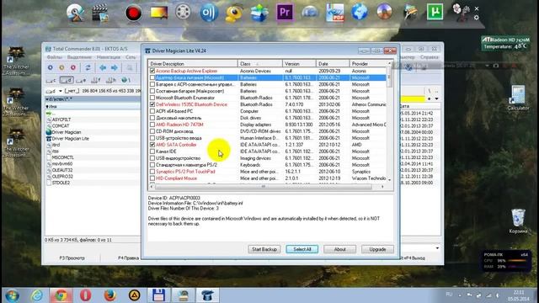Click the Select All button

[302, 249]
